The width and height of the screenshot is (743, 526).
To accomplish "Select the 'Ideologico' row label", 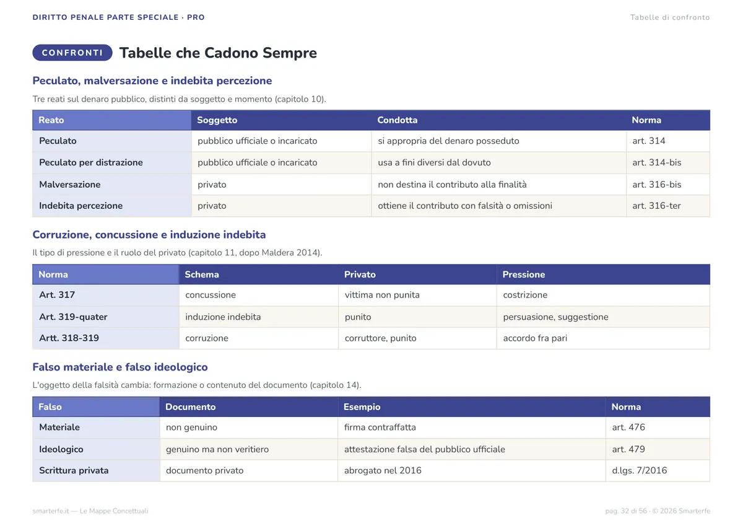I will [96, 449].
